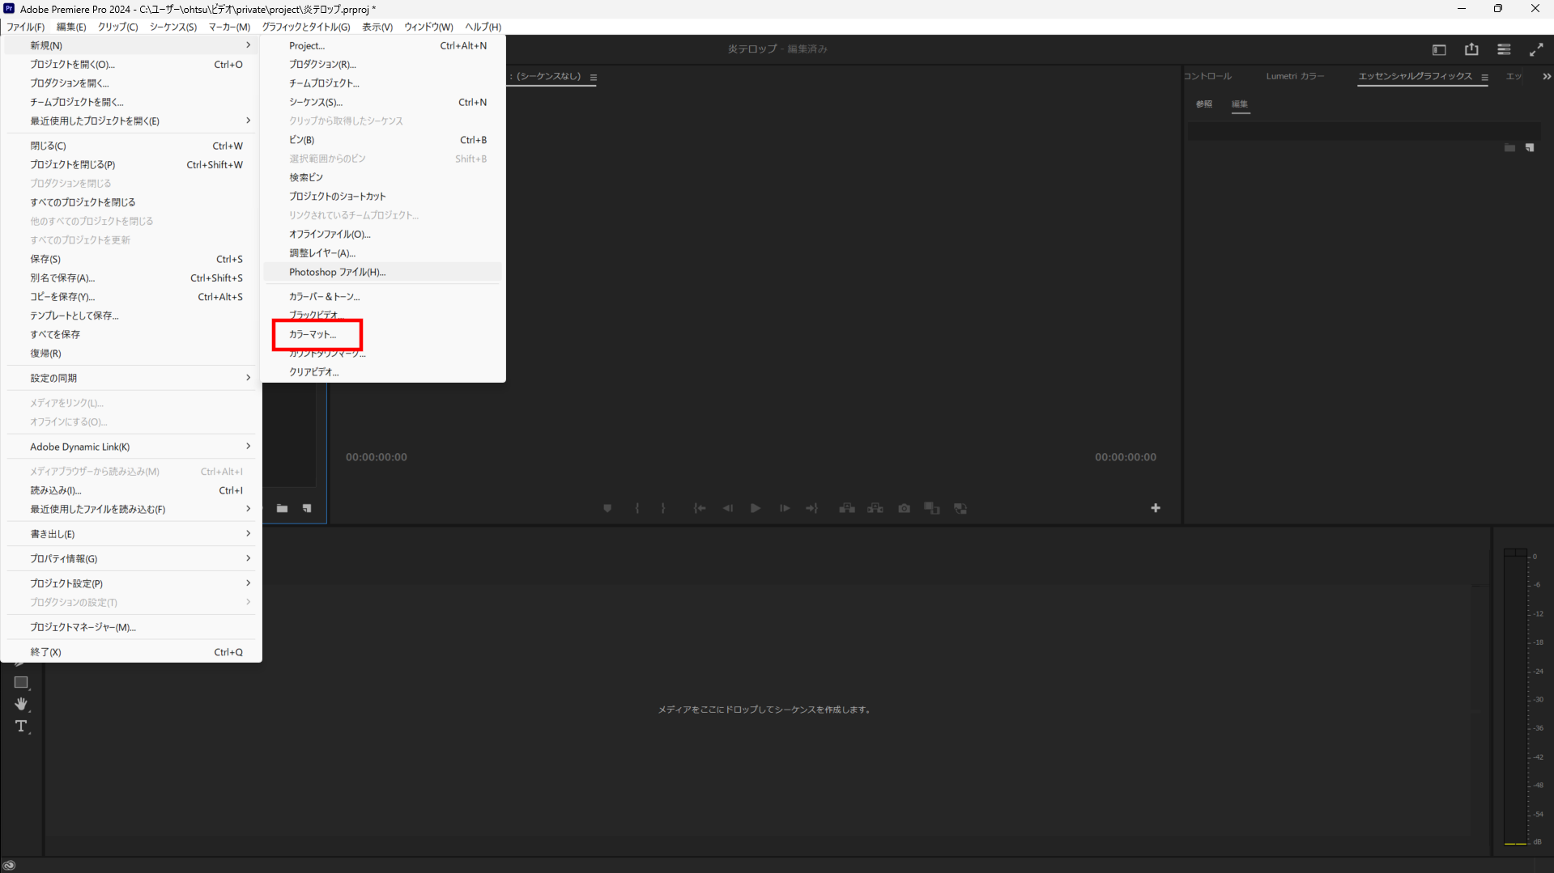Open the ウィンドウ menu

click(428, 27)
